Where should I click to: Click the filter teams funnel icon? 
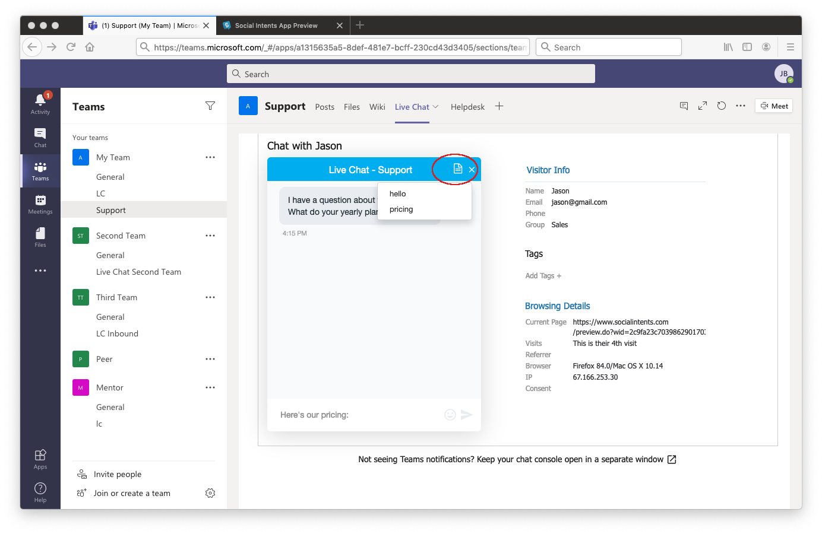[x=210, y=106]
